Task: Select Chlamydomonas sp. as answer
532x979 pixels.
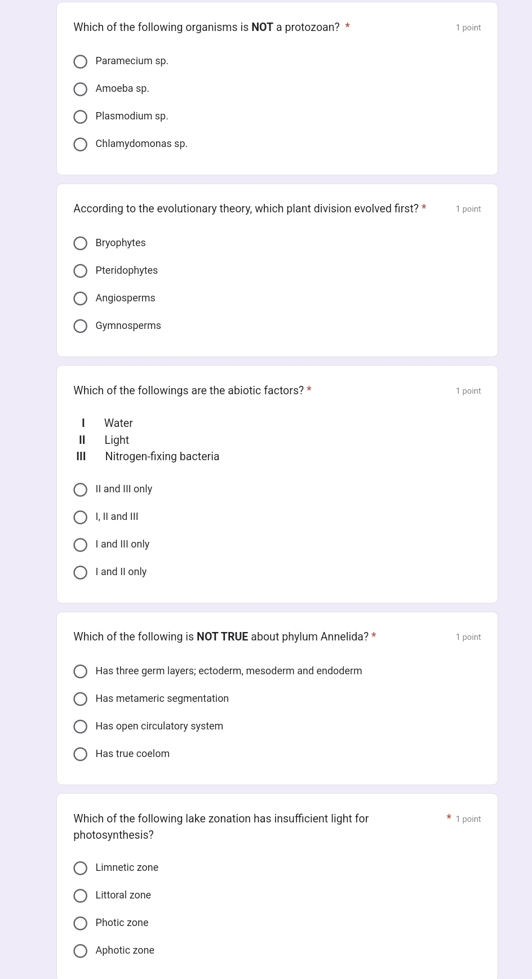Action: tap(81, 144)
